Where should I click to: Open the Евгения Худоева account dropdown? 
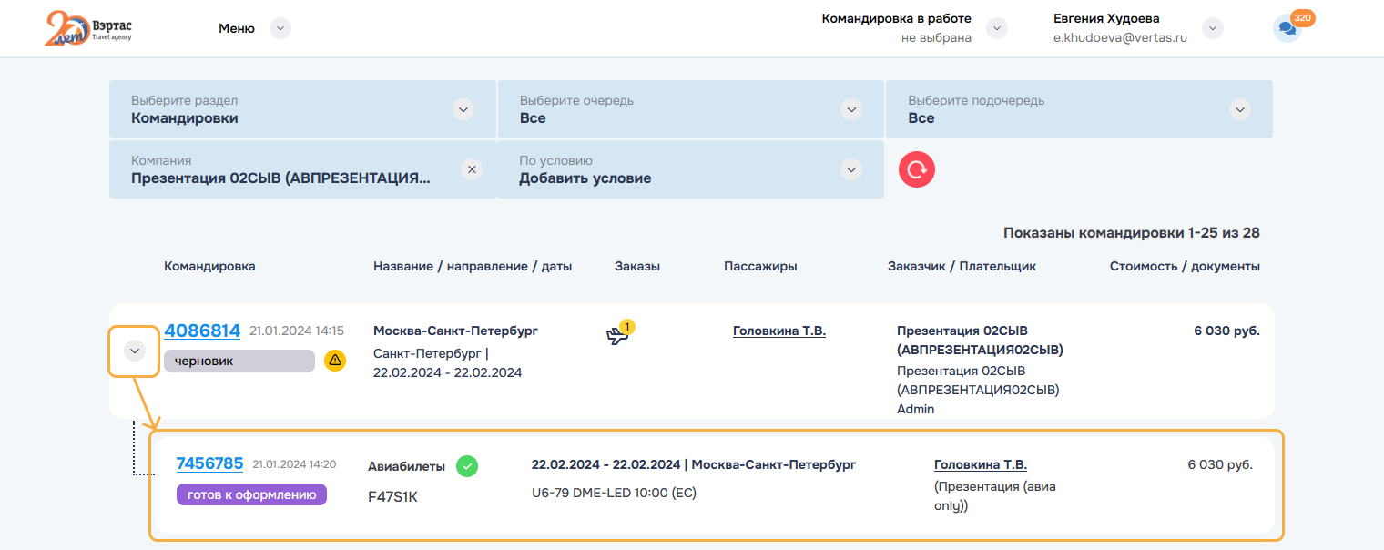tap(1212, 28)
